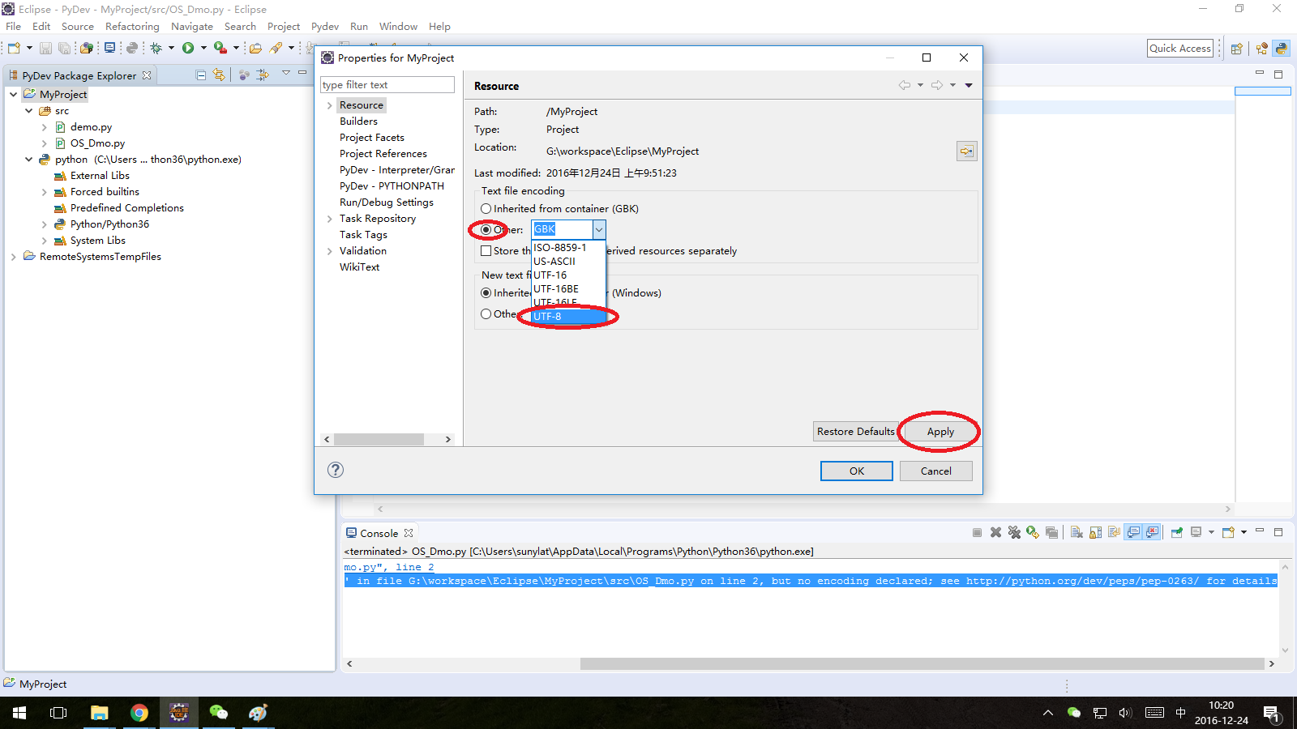Expand Forced builtins node
This screenshot has height=729, width=1297.
pos(44,192)
